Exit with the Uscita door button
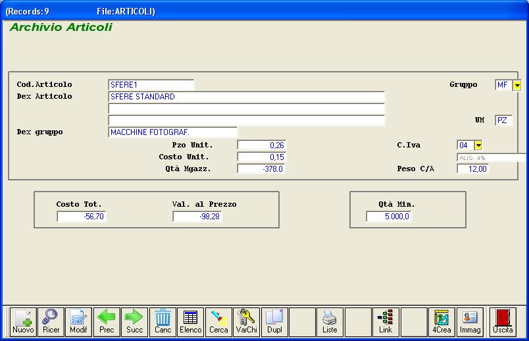The width and height of the screenshot is (529, 341). (503, 322)
